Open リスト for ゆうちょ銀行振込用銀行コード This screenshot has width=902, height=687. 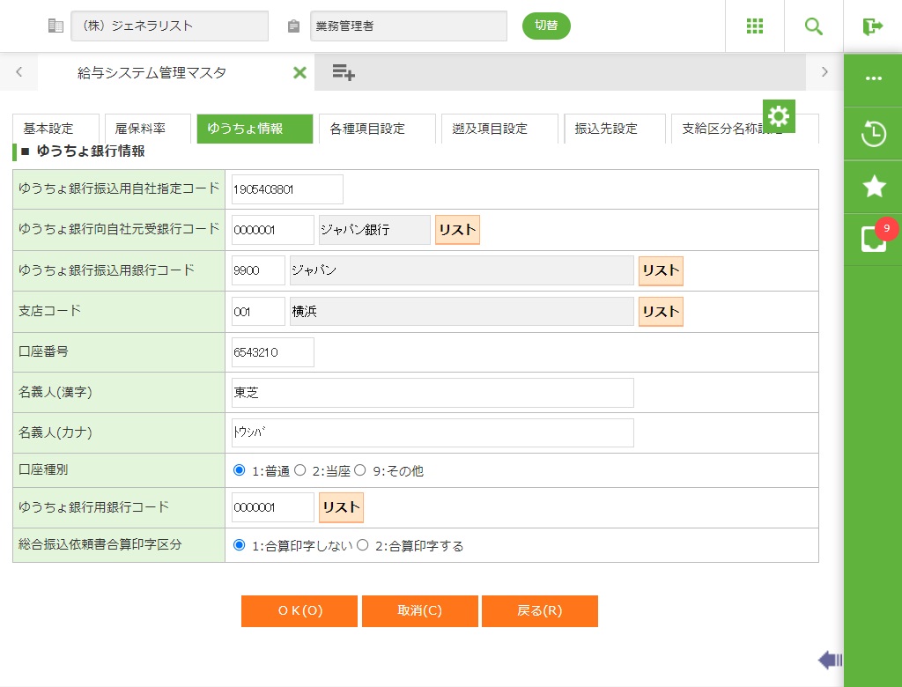click(x=661, y=271)
